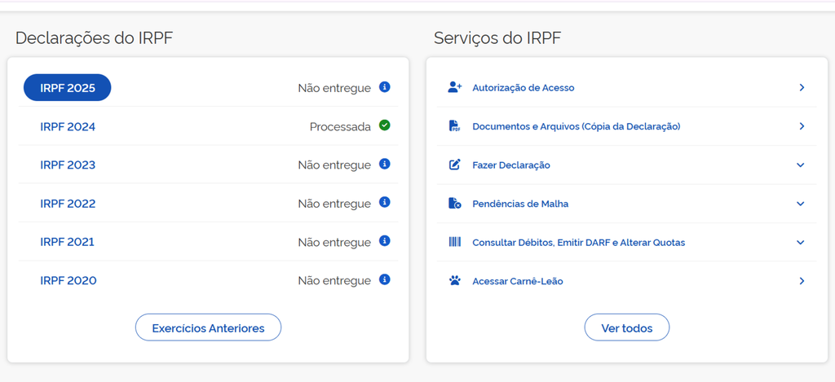The image size is (835, 382).
Task: Click the Serviços do IRPF heading
Action: coord(497,38)
